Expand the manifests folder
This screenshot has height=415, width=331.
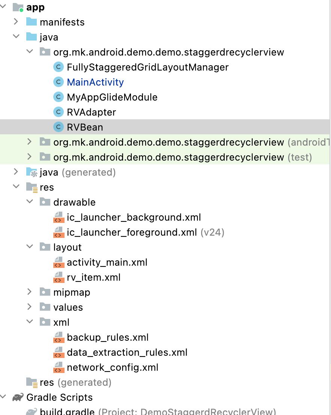pos(17,22)
